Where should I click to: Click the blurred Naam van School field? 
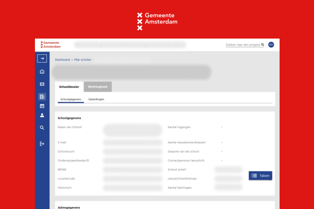(132, 130)
